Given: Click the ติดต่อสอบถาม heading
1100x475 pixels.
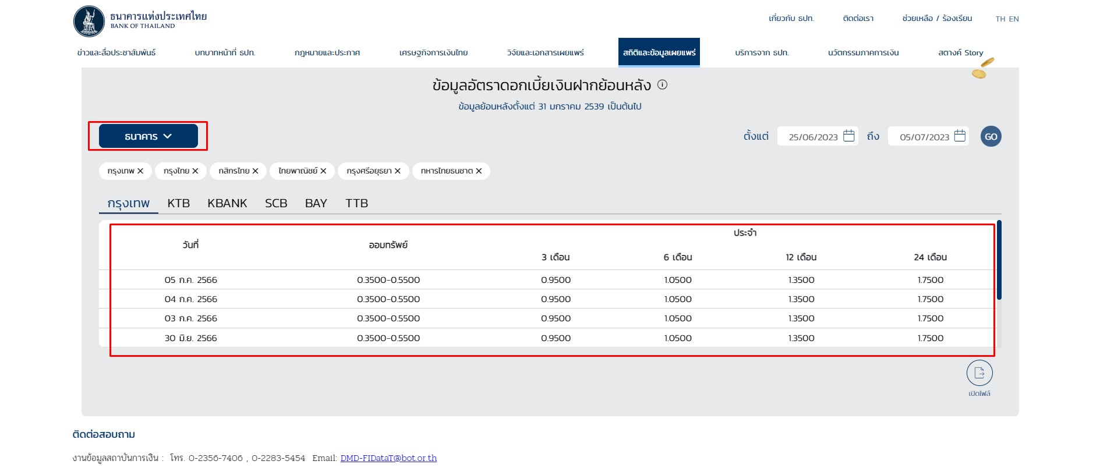Looking at the screenshot, I should click(x=104, y=434).
